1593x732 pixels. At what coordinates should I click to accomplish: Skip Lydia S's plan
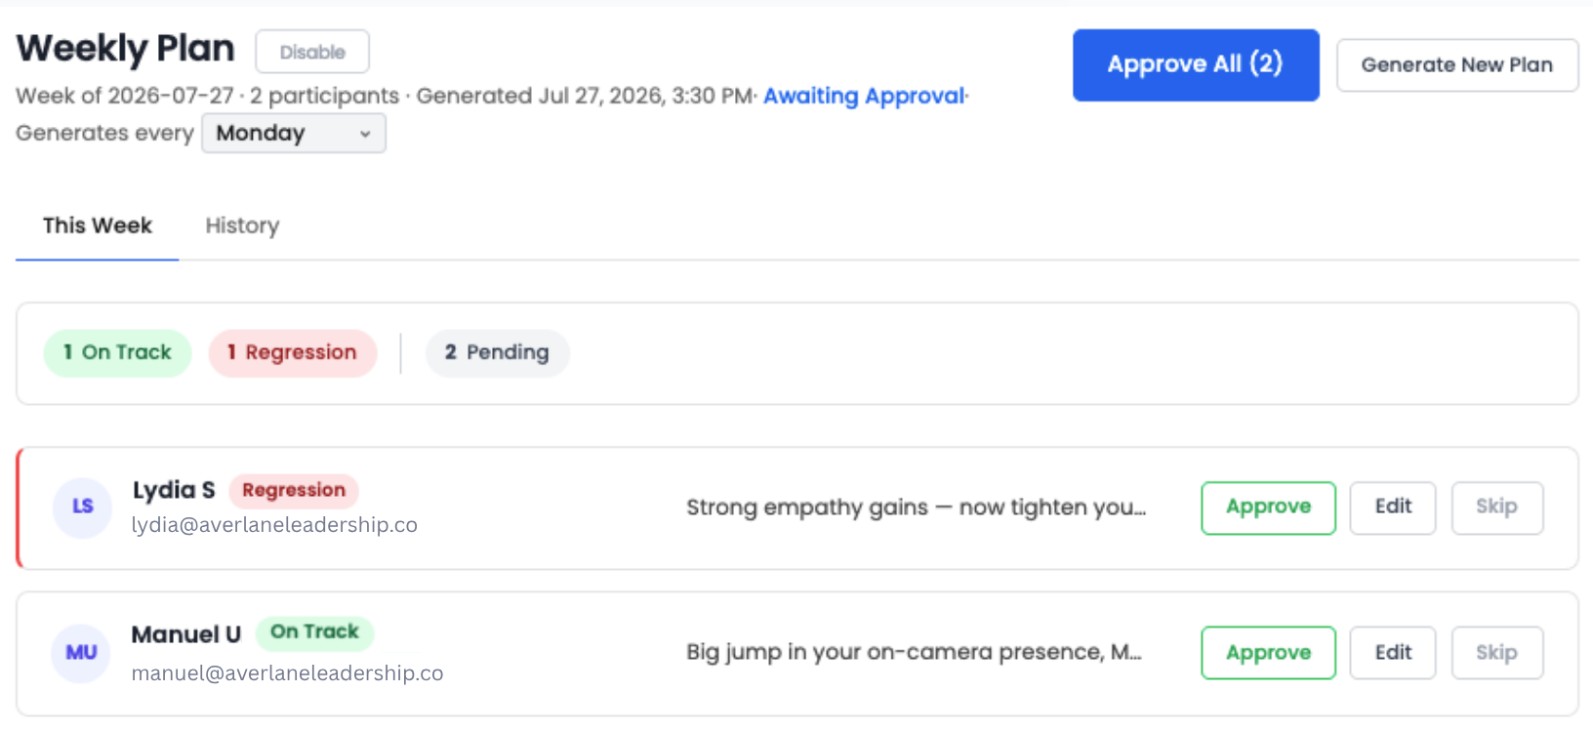pos(1496,508)
